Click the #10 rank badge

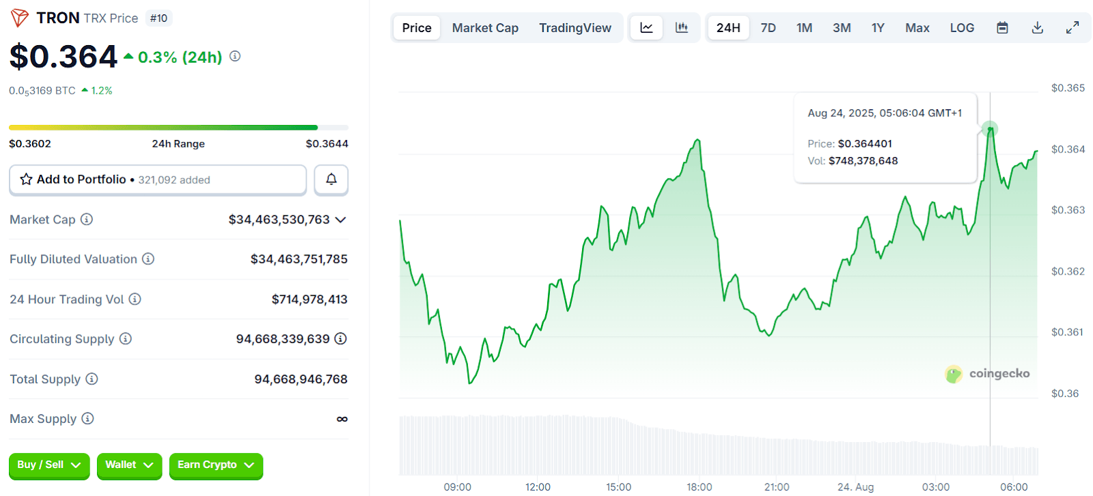click(159, 18)
